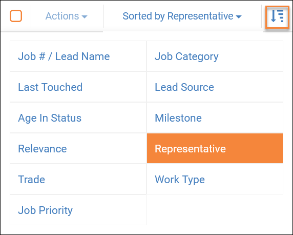Click the Sorted by Representative text
The width and height of the screenshot is (293, 235).
click(x=178, y=16)
